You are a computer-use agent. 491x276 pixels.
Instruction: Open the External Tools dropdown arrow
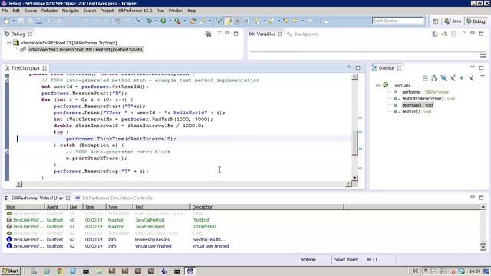[184, 21]
